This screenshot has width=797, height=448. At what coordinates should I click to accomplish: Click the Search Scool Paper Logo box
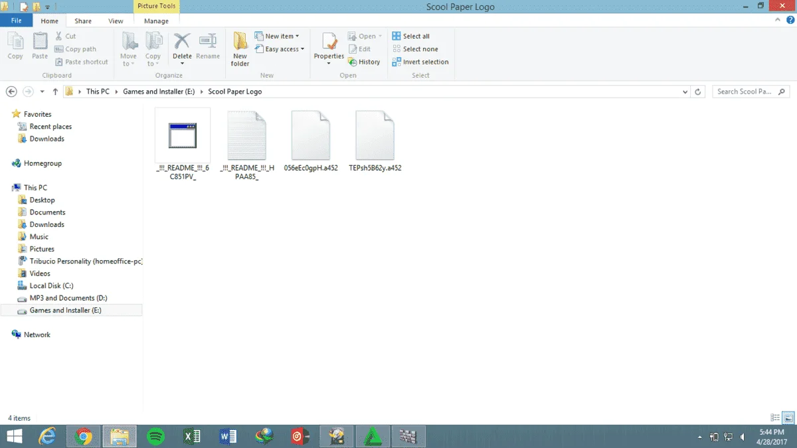click(x=751, y=92)
